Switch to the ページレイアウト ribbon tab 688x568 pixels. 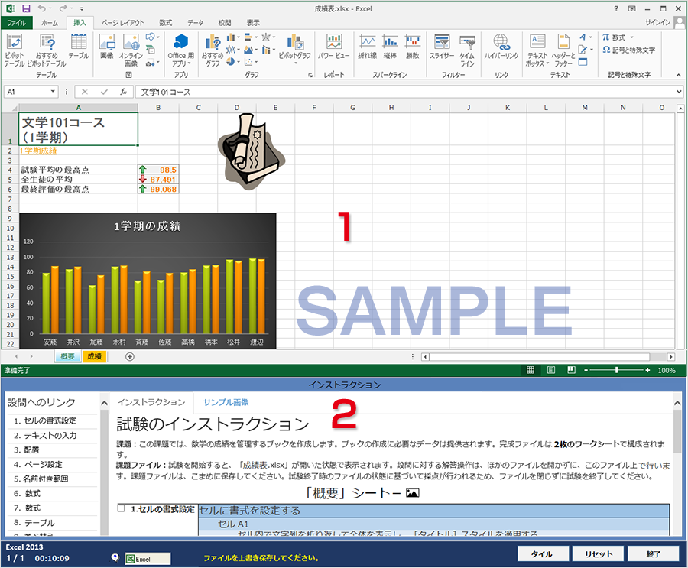pyautogui.click(x=122, y=23)
